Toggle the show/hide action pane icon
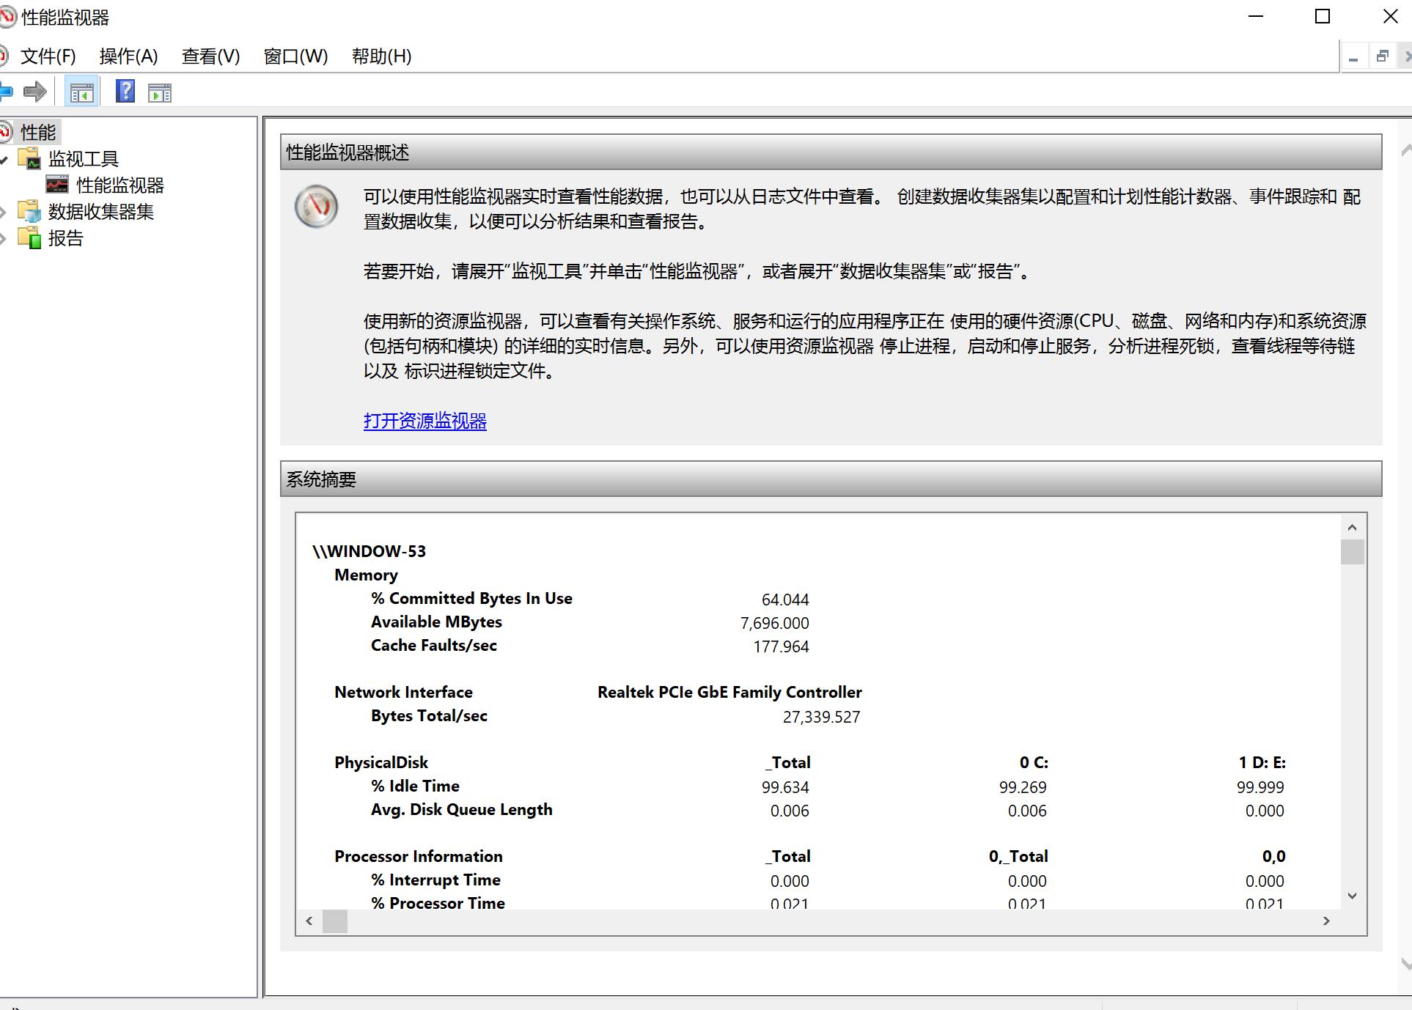Image resolution: width=1412 pixels, height=1010 pixels. (x=159, y=93)
